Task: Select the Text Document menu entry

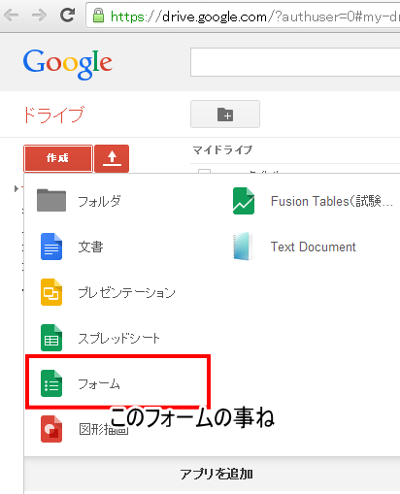Action: pyautogui.click(x=313, y=247)
